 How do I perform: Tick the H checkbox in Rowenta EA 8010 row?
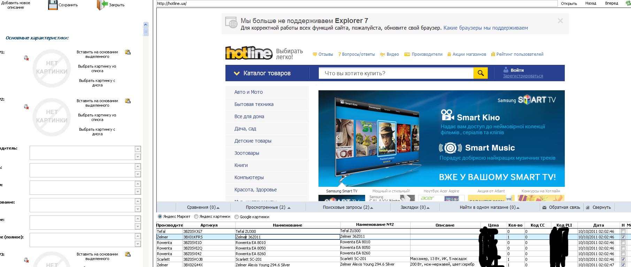click(623, 243)
